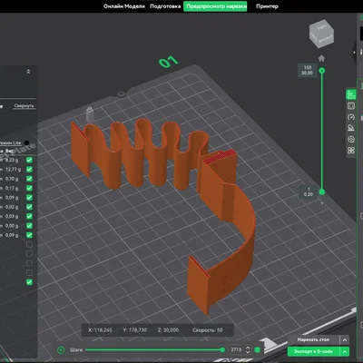Open dropdown arrow next to Нарезать стол
The width and height of the screenshot is (363, 363).
pos(345,340)
